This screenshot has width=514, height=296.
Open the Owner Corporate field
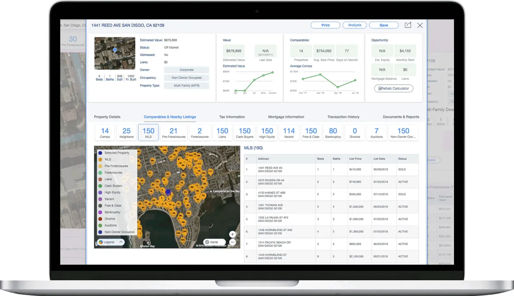point(186,70)
